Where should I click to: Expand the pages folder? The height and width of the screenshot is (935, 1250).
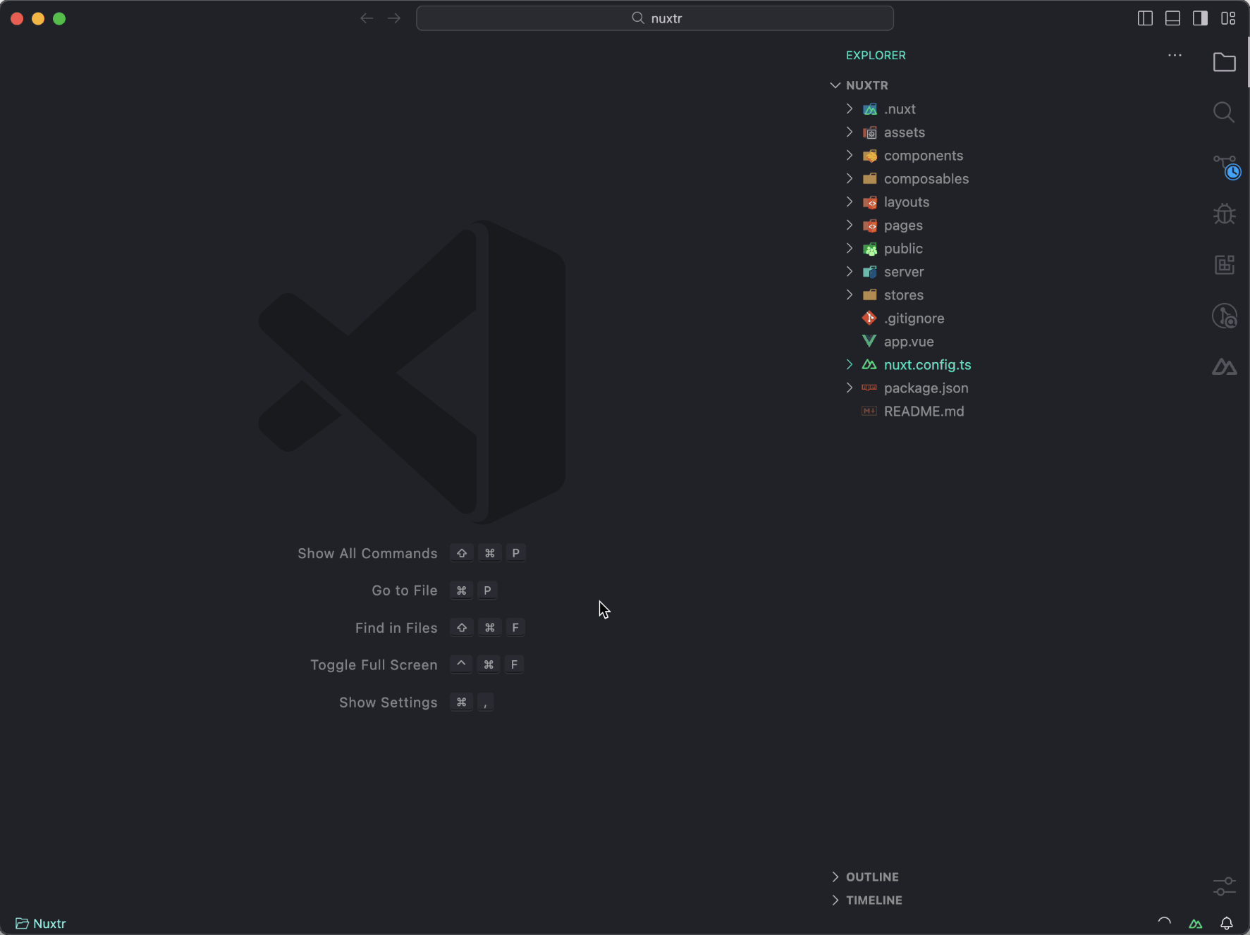[x=850, y=225]
